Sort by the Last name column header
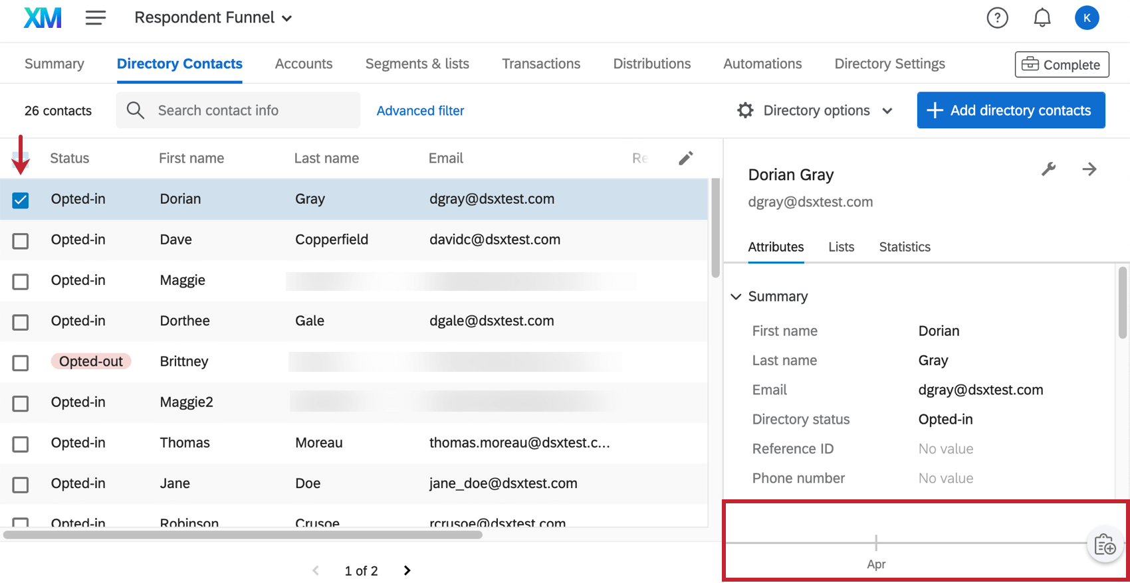This screenshot has width=1130, height=583. point(326,158)
